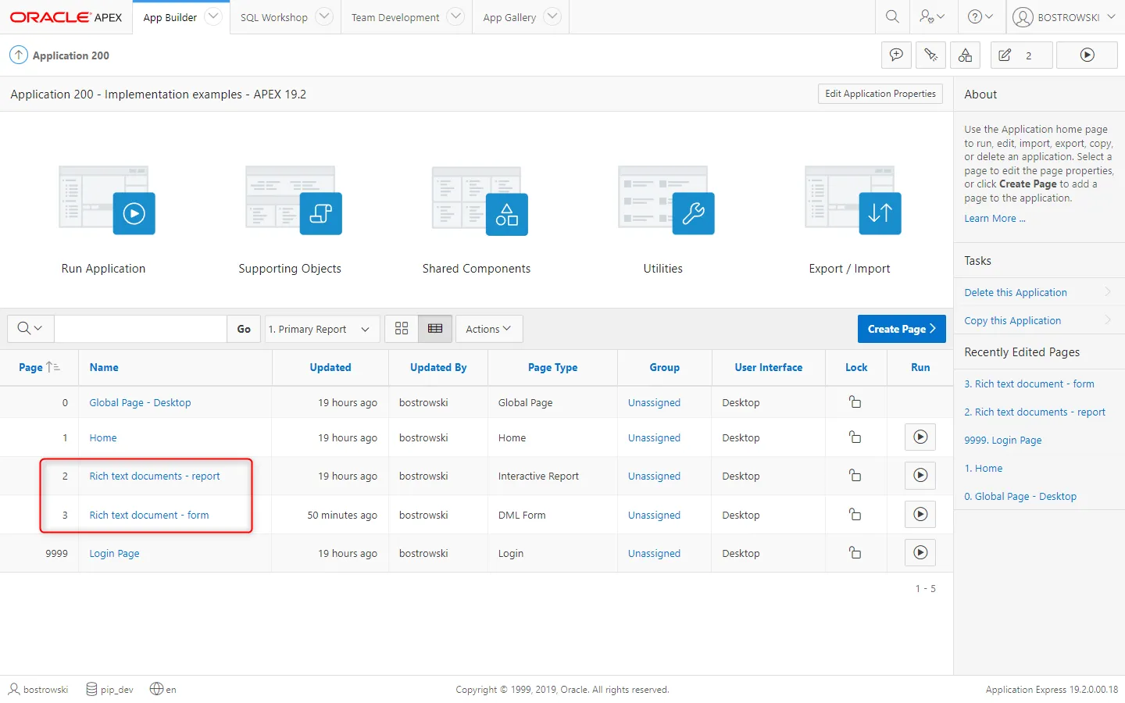Screen dimensions: 1125x703
Task: Open the Actions menu
Action: tap(488, 329)
